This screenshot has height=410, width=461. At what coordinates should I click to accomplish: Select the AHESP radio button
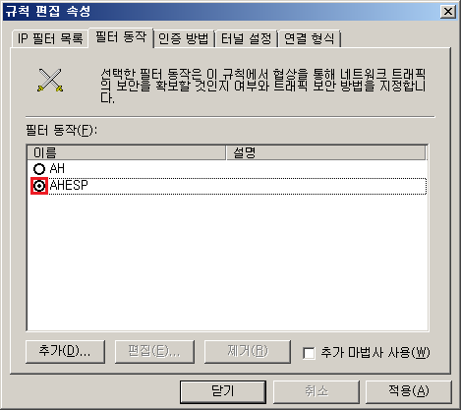[39, 186]
